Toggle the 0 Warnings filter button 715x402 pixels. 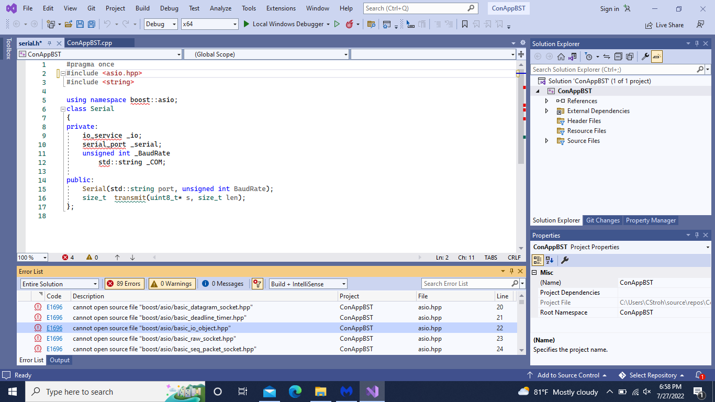[x=172, y=284]
